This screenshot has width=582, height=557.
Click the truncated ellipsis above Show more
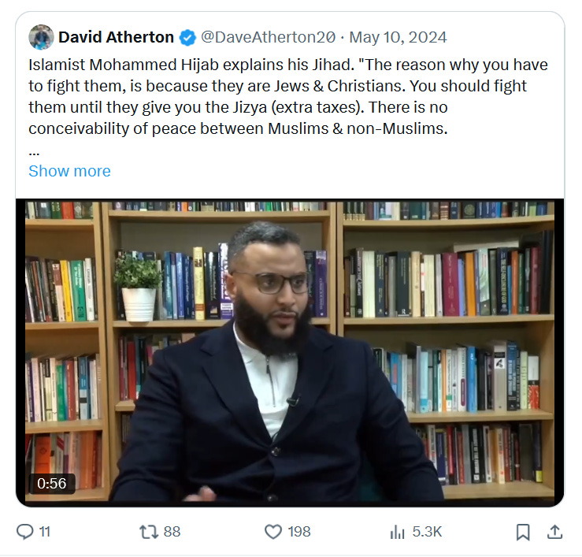[34, 154]
